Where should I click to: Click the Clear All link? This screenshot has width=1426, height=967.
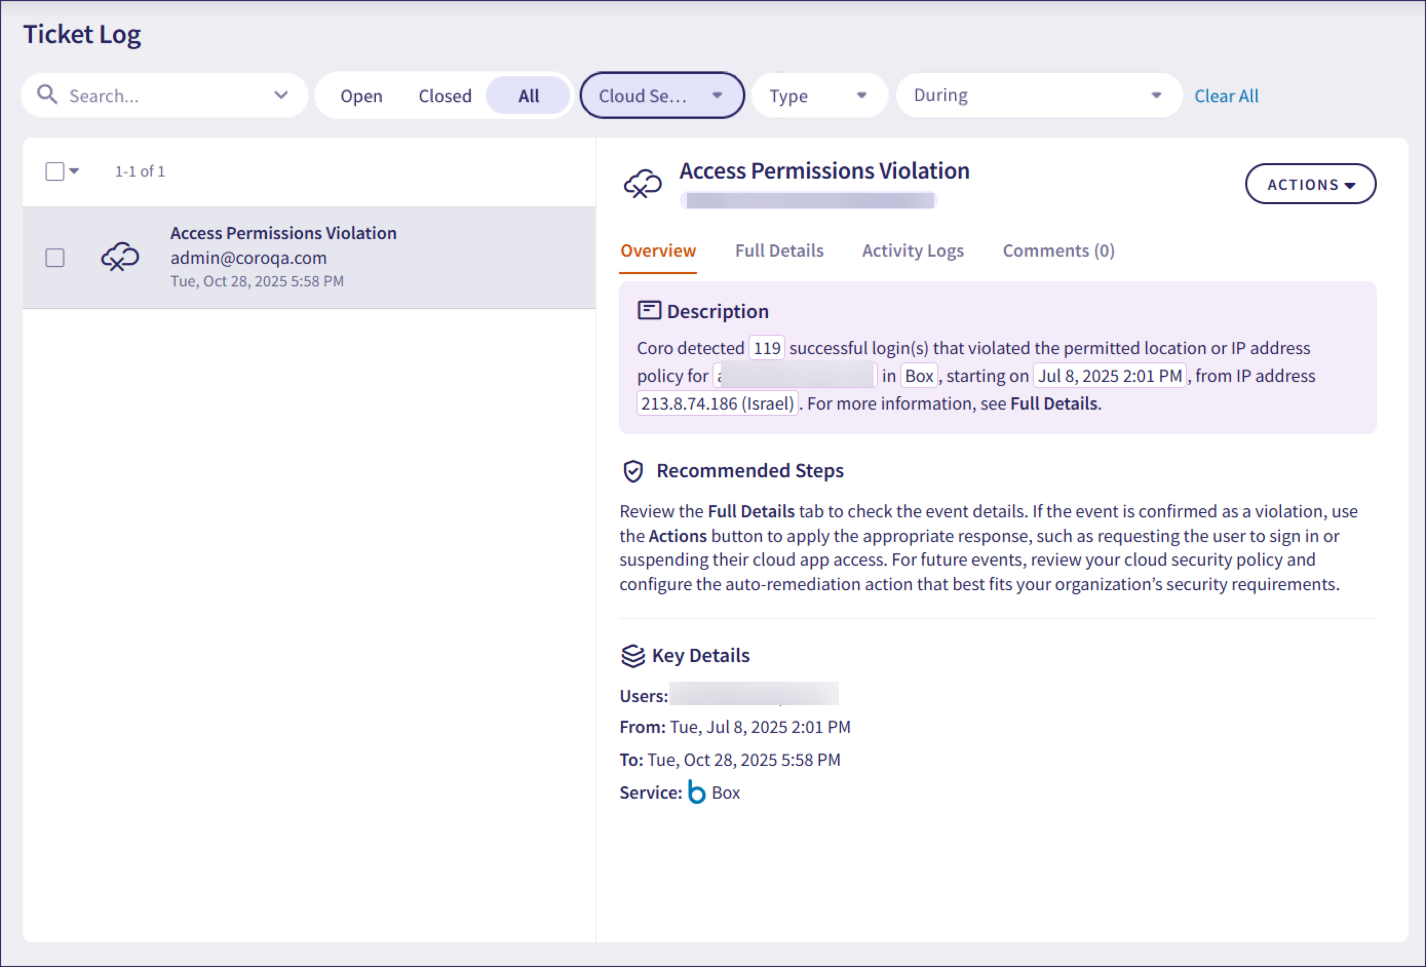tap(1226, 95)
